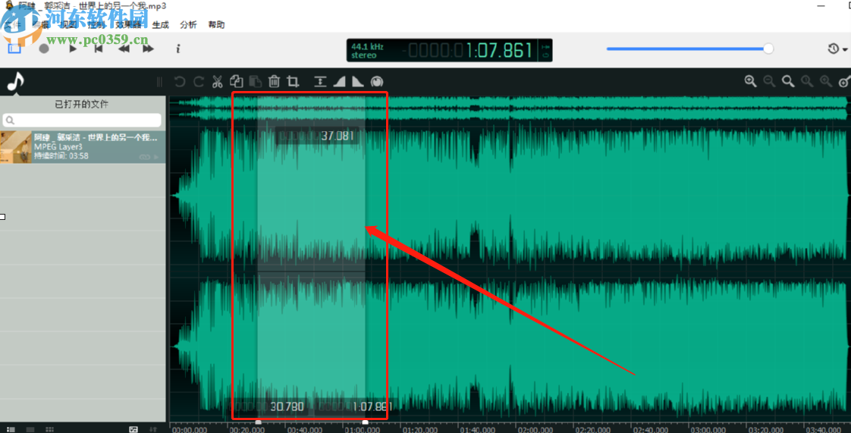Select the 世界上的另一个我 file entry
This screenshot has height=433, width=851.
click(x=83, y=147)
